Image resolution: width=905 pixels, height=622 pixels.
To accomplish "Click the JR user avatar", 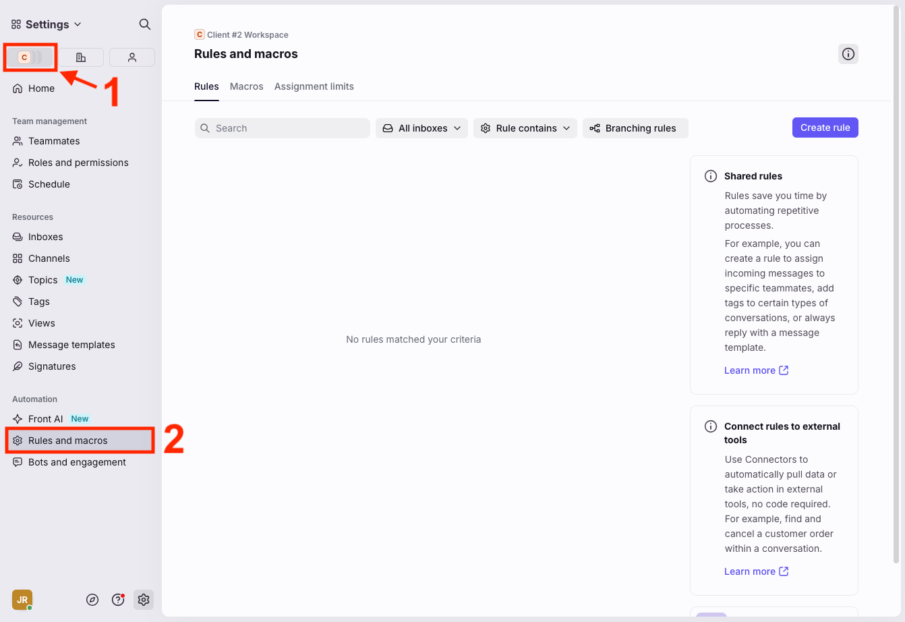I will pyautogui.click(x=22, y=600).
